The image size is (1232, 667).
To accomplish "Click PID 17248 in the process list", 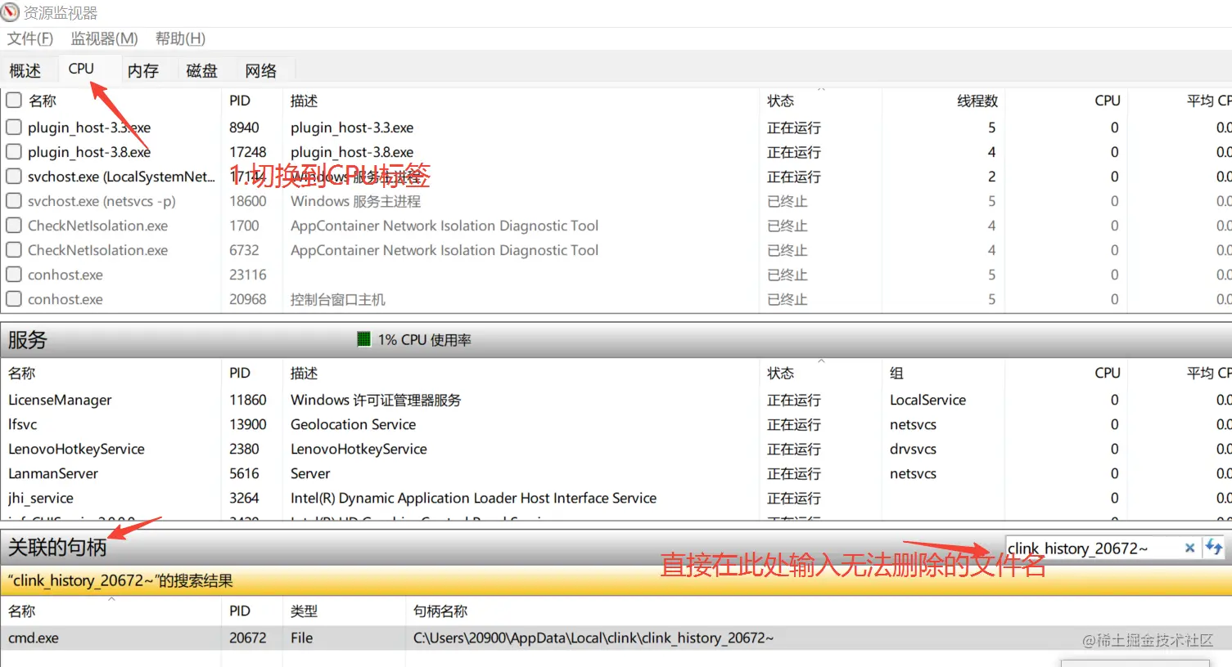I will 248,152.
